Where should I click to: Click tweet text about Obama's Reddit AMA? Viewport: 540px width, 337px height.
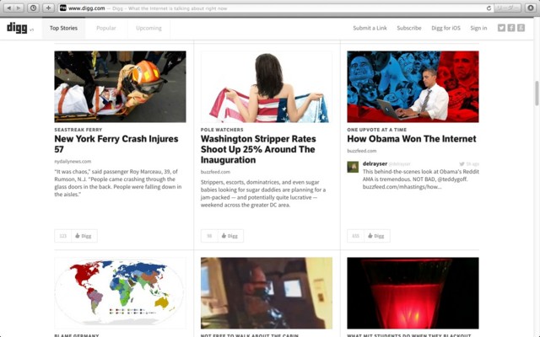point(420,179)
